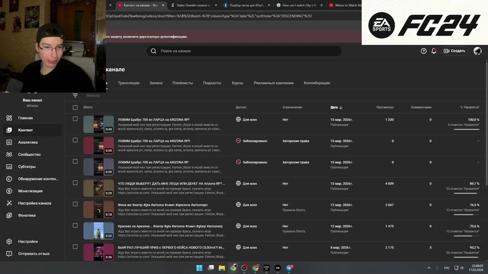Open Task View on taskbar
Image resolution: width=488 pixels, height=274 pixels.
[x=210, y=268]
